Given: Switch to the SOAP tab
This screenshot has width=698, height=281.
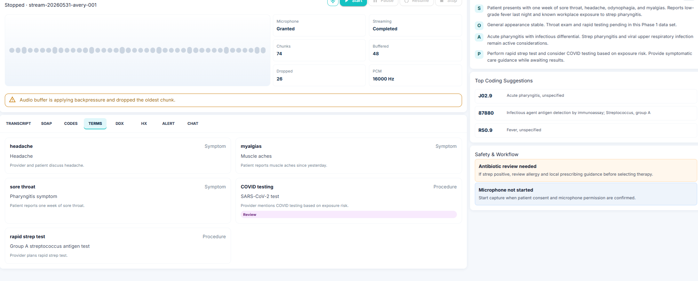Looking at the screenshot, I should 46,124.
